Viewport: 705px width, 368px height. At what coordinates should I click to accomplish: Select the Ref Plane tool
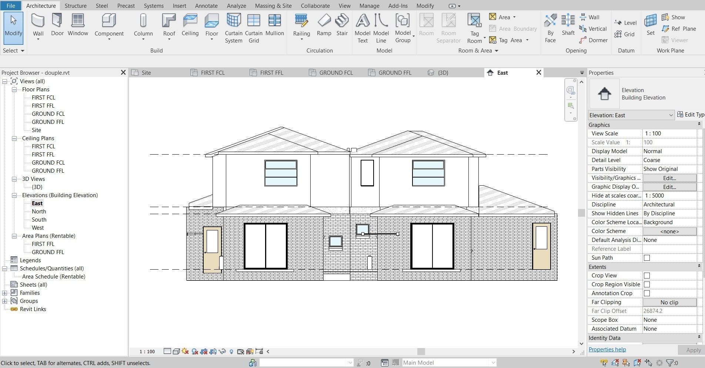(x=679, y=28)
